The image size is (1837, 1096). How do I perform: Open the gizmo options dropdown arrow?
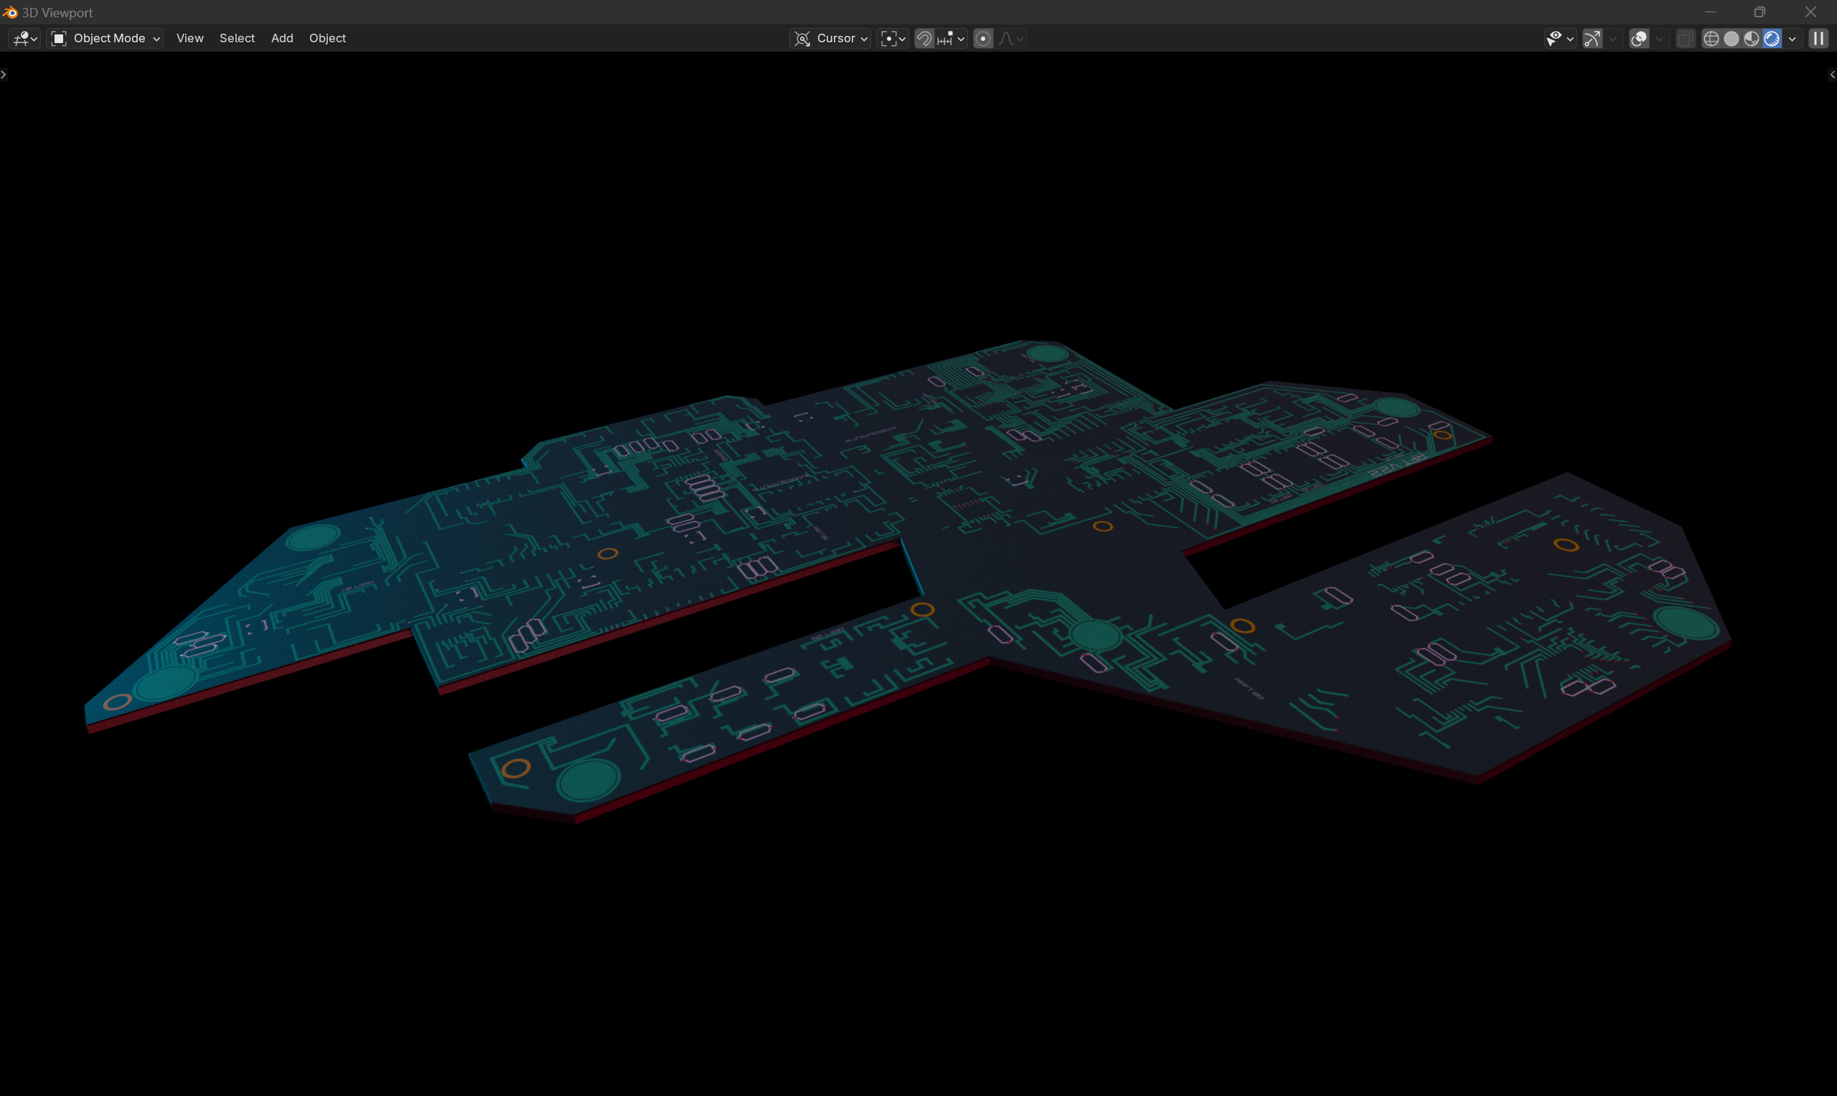click(x=1612, y=39)
